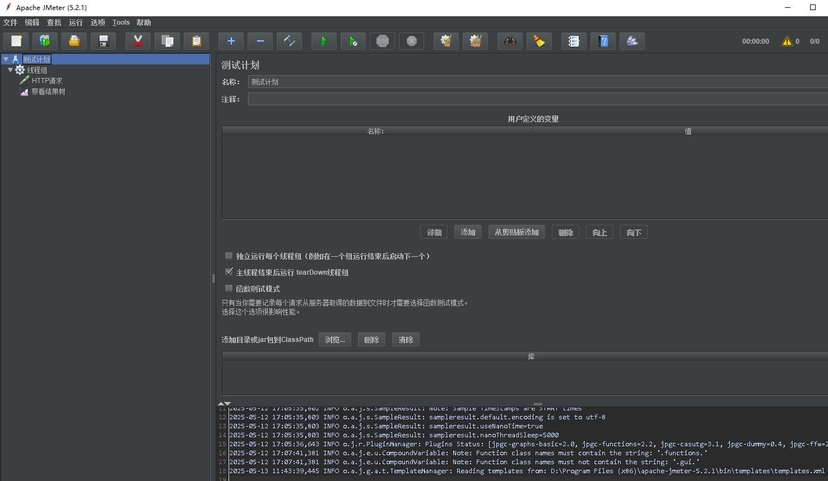
Task: Open the Plugins Manager icon
Action: point(632,41)
